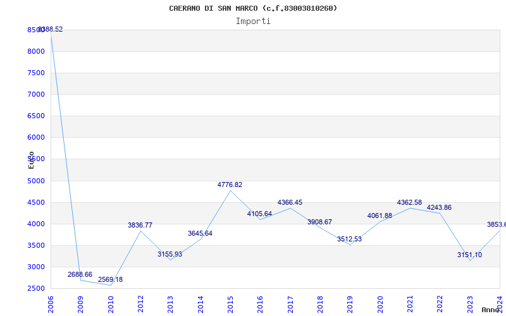Image resolution: width=506 pixels, height=316 pixels.
Task: Click x-axis year 2016
Action: point(260,304)
